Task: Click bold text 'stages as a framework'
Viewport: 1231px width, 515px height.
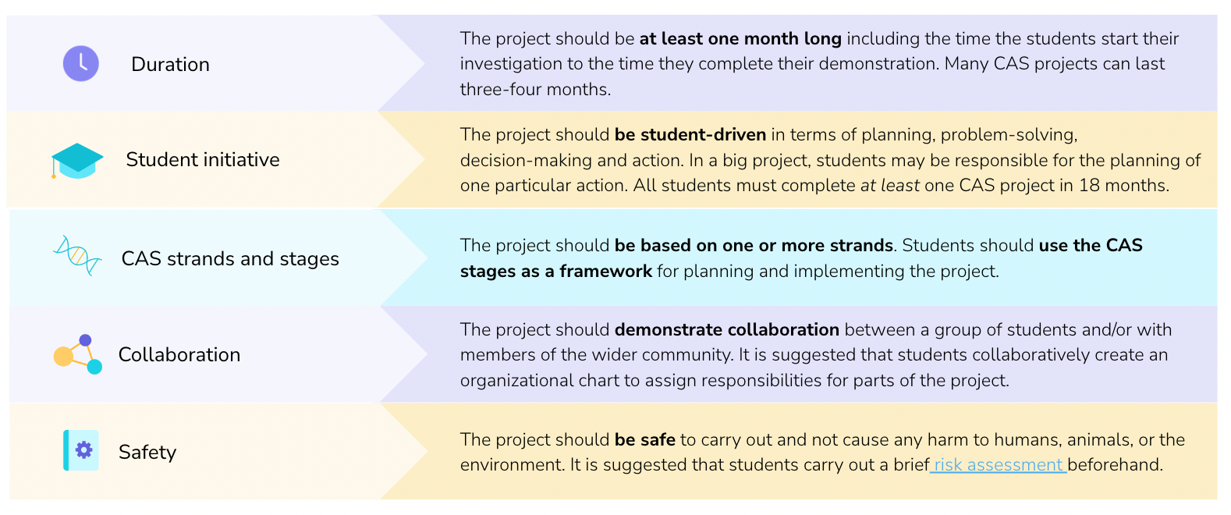Action: coord(556,271)
